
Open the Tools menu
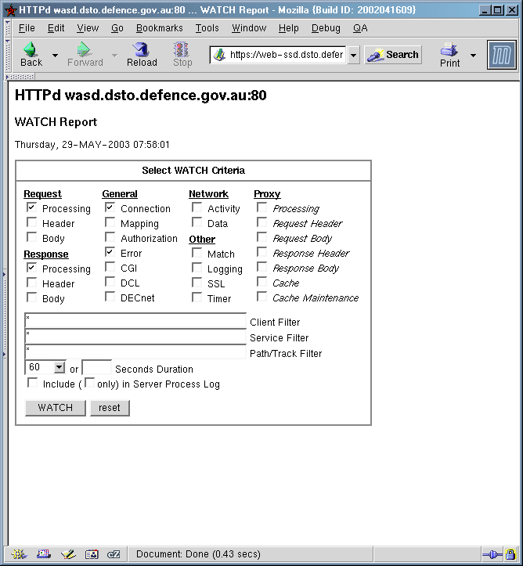click(x=207, y=28)
